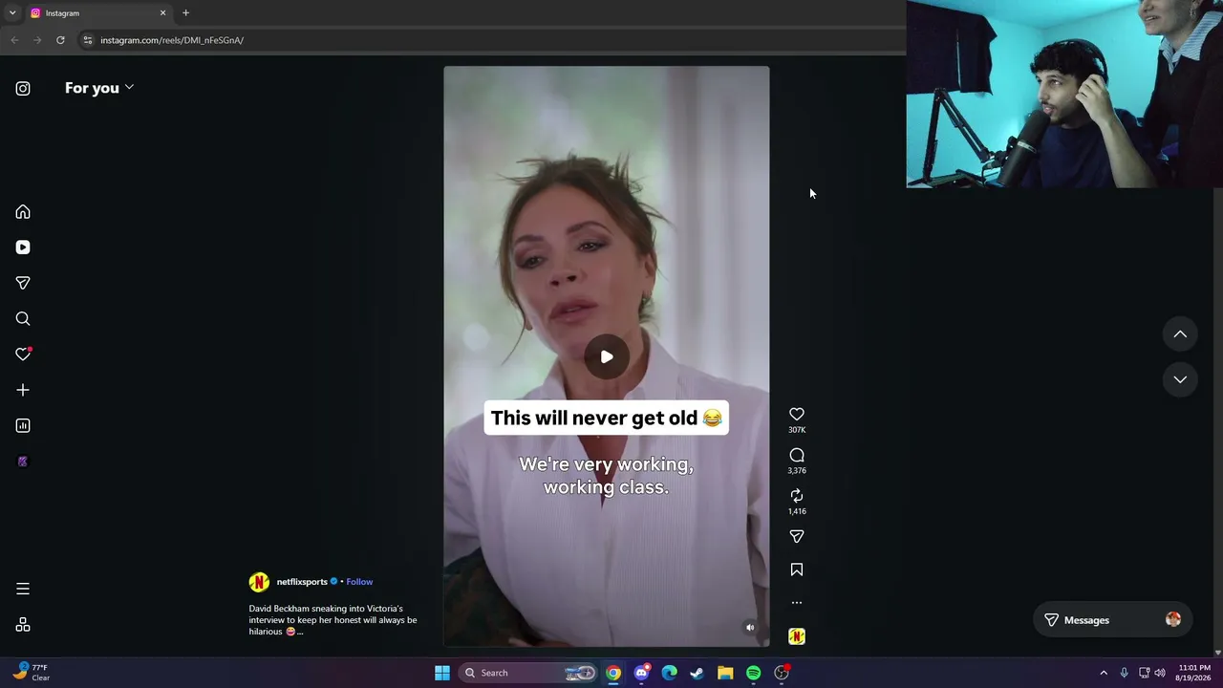This screenshot has height=688, width=1223.
Task: Open the Dashboard chart icon in sidebar
Action: (23, 426)
